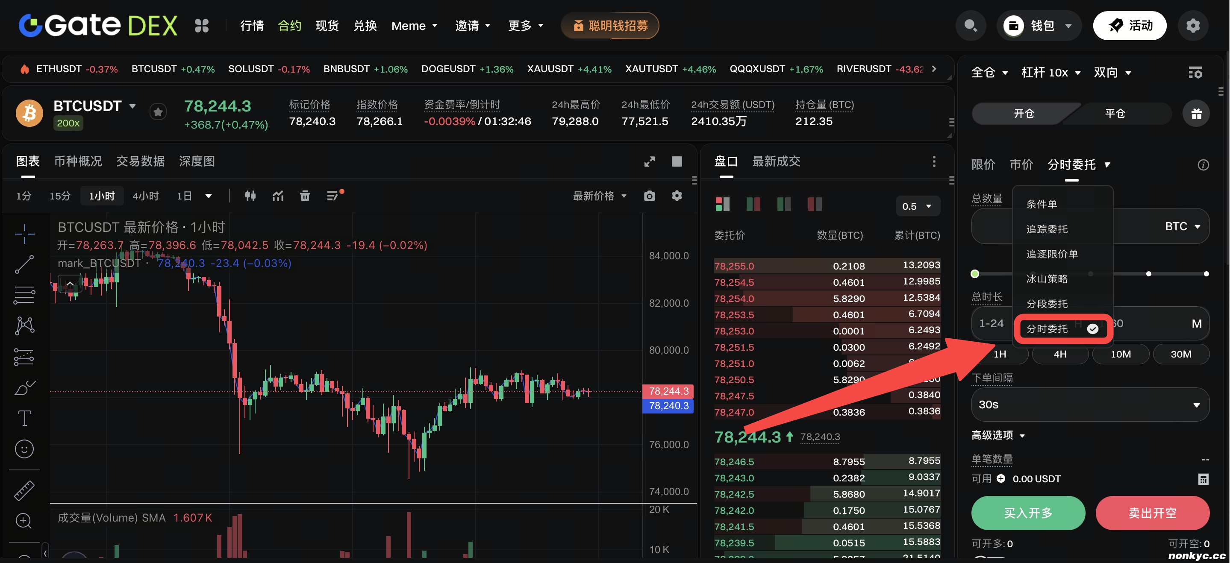Screen dimensions: 1230x563
Task: Select the crosshair cursor tool
Action: click(24, 234)
